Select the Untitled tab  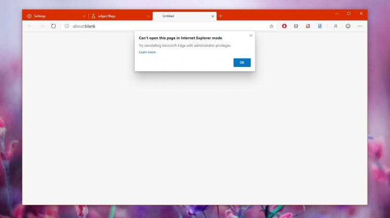tap(185, 16)
